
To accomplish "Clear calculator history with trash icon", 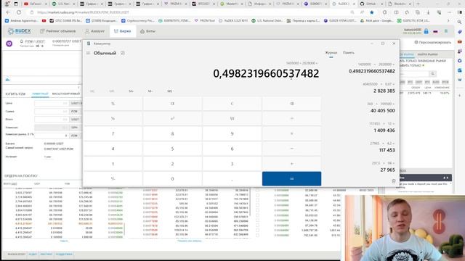I will [x=394, y=181].
